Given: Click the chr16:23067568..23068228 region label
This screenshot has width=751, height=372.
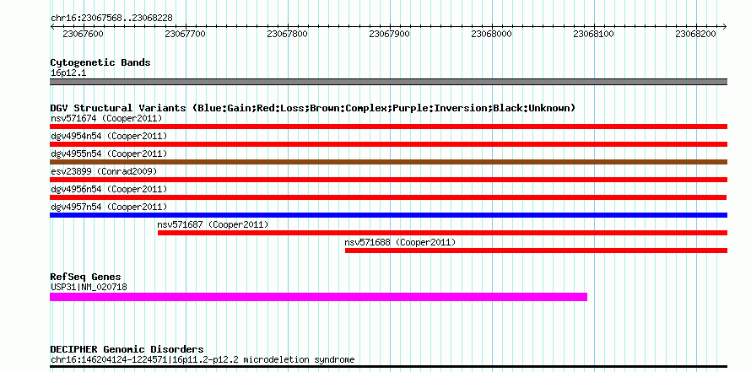Looking at the screenshot, I should [x=111, y=19].
